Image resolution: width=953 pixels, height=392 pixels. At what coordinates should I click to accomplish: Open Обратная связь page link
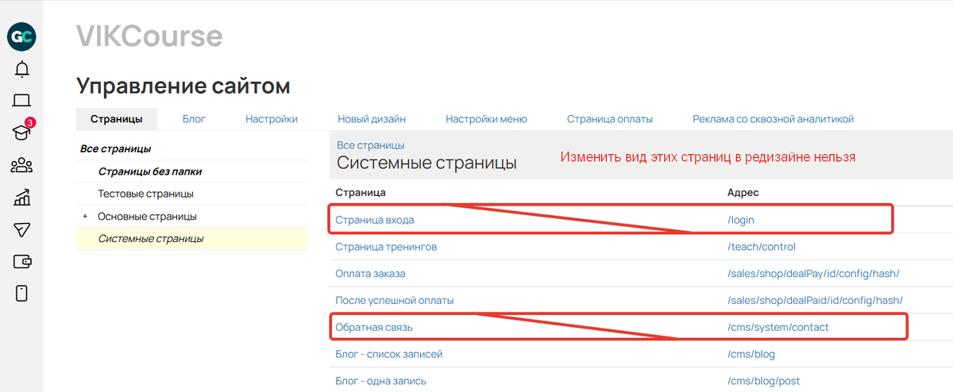[374, 327]
